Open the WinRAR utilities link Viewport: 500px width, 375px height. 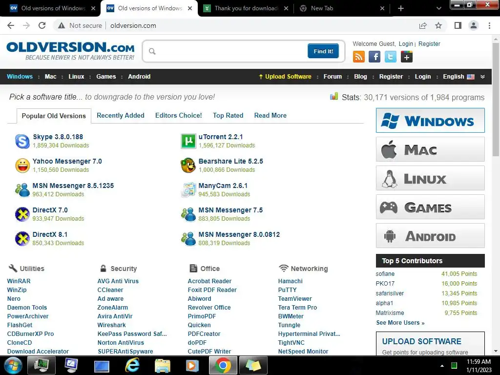coord(19,281)
